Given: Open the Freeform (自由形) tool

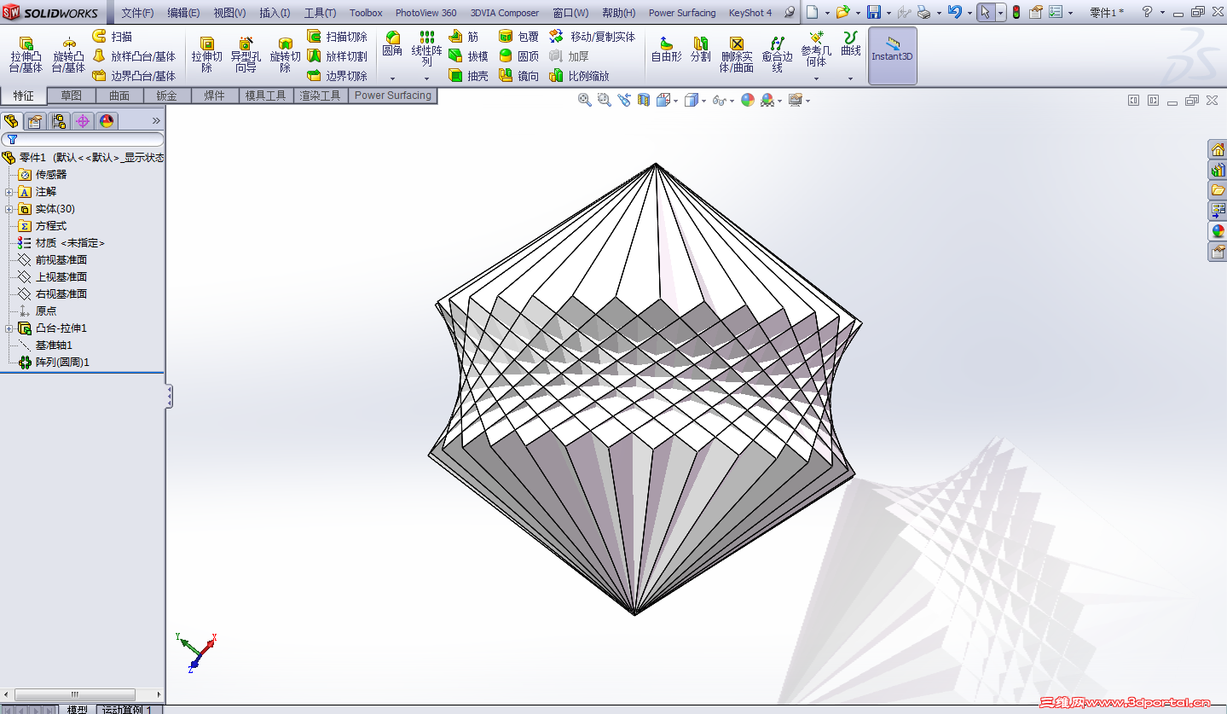Looking at the screenshot, I should point(666,49).
